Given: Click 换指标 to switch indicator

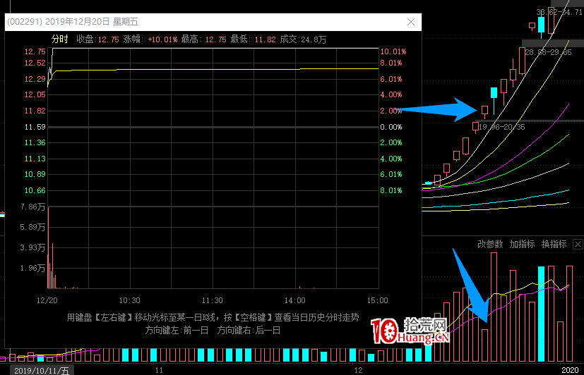Looking at the screenshot, I should pyautogui.click(x=554, y=244).
